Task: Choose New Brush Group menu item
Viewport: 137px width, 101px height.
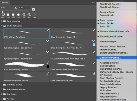Action: 110,7
